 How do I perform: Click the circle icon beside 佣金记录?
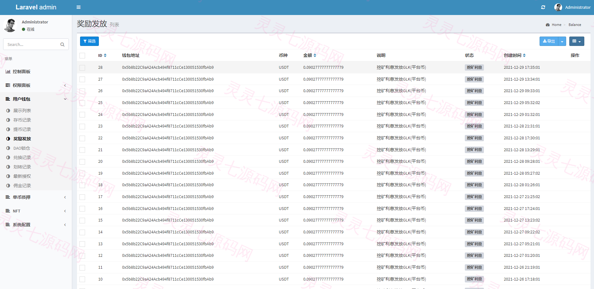coord(8,186)
